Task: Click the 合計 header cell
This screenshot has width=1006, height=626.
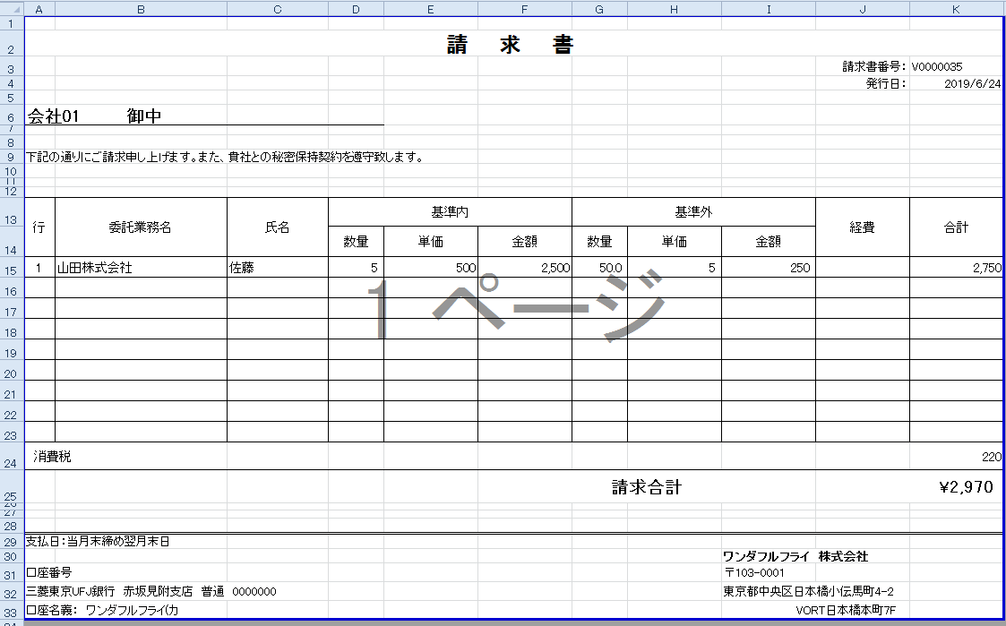Action: tap(956, 227)
